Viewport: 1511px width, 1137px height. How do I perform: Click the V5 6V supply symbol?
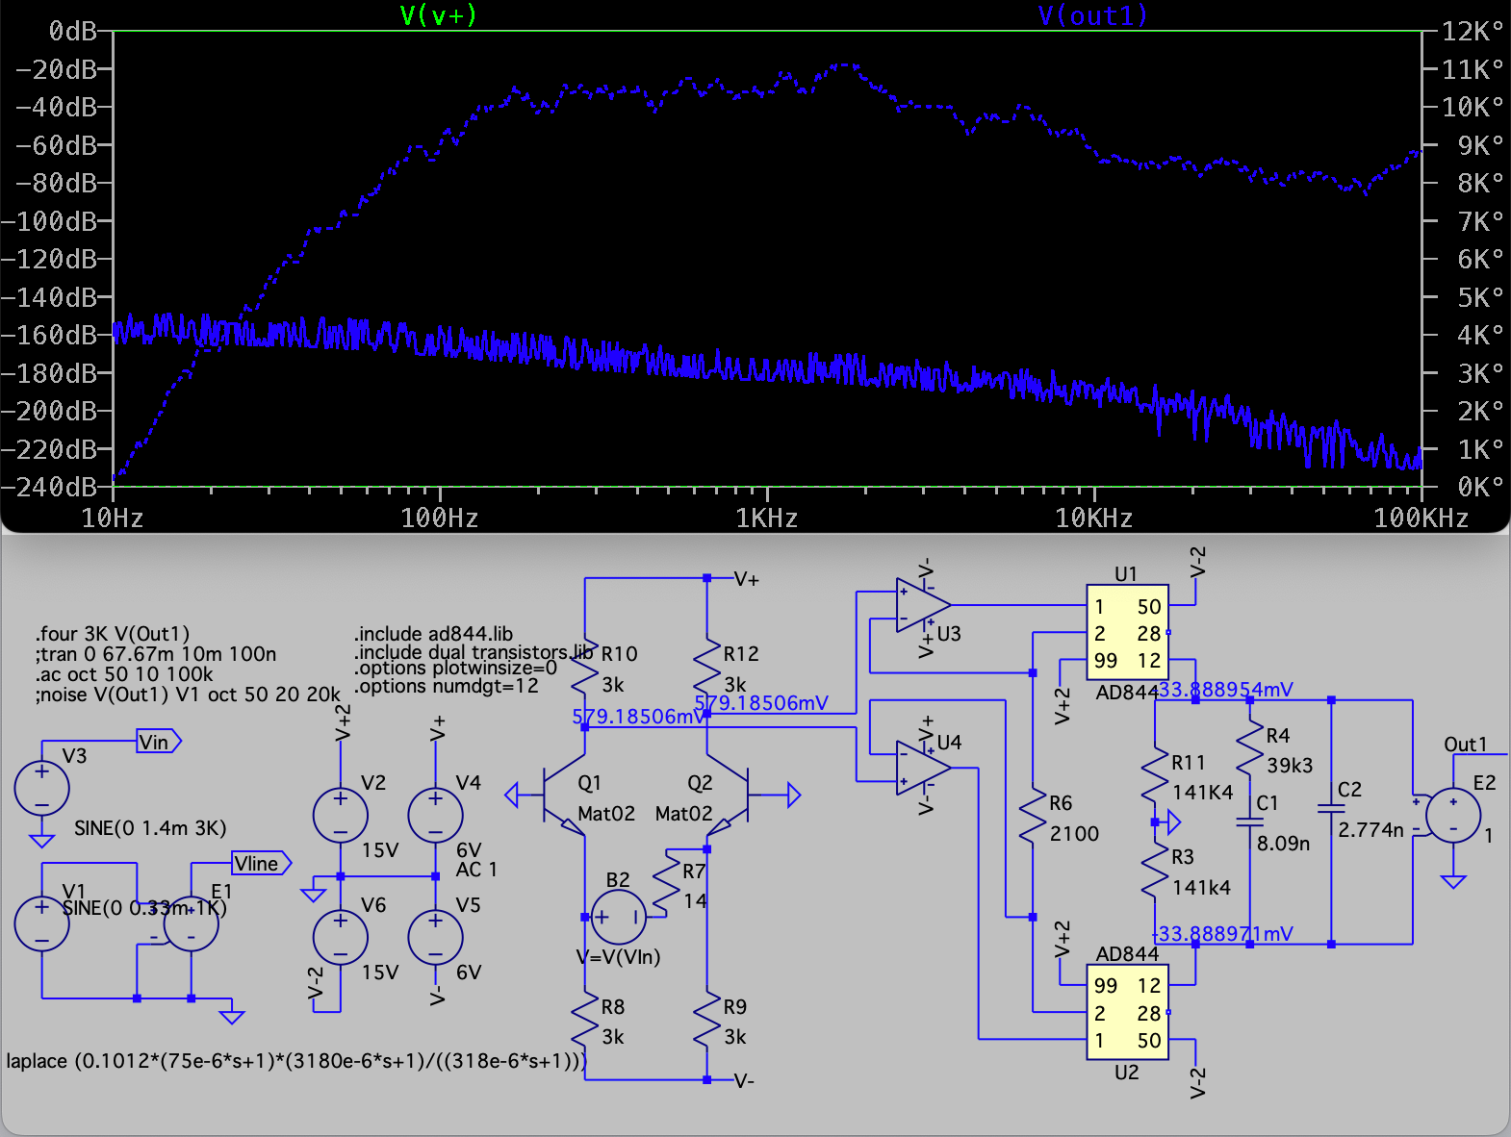pyautogui.click(x=436, y=937)
